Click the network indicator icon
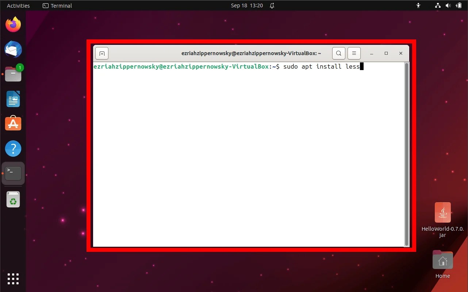 (x=437, y=5)
